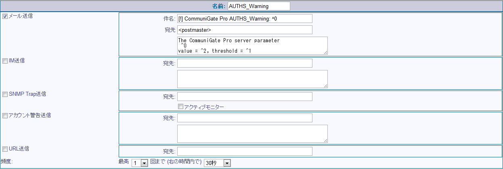Screen dimensions: 503x169
Task: Click the IM送信 宛先 recipient field
Action: pos(245,63)
